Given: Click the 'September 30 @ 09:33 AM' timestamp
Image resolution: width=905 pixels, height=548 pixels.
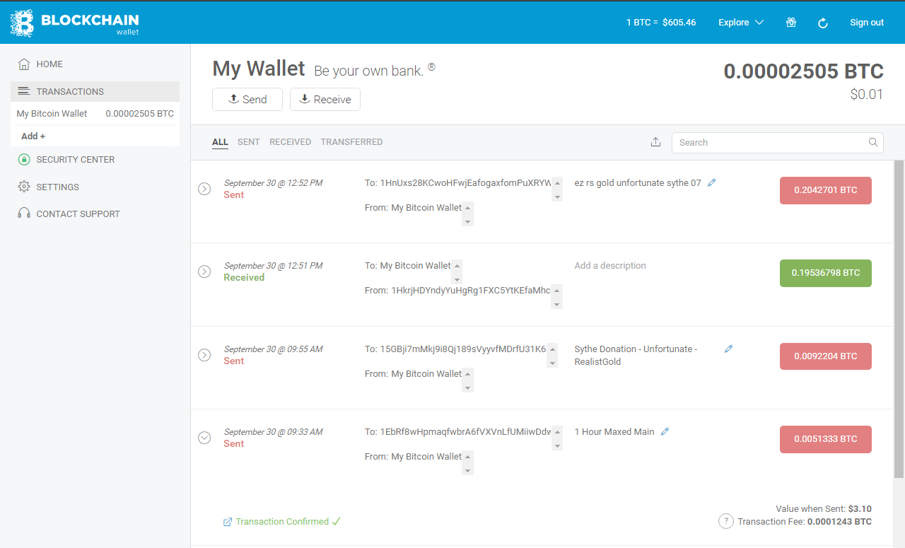Looking at the screenshot, I should 273,432.
